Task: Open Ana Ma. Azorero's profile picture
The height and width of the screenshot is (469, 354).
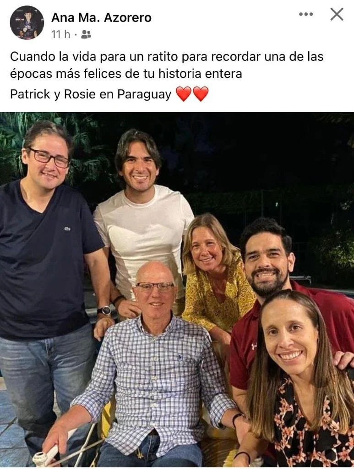Action: pyautogui.click(x=27, y=23)
